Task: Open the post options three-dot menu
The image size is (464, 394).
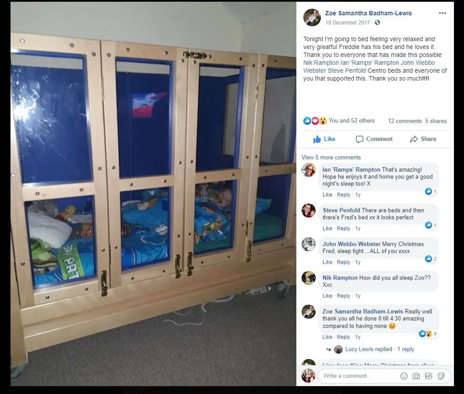Action: click(x=443, y=13)
